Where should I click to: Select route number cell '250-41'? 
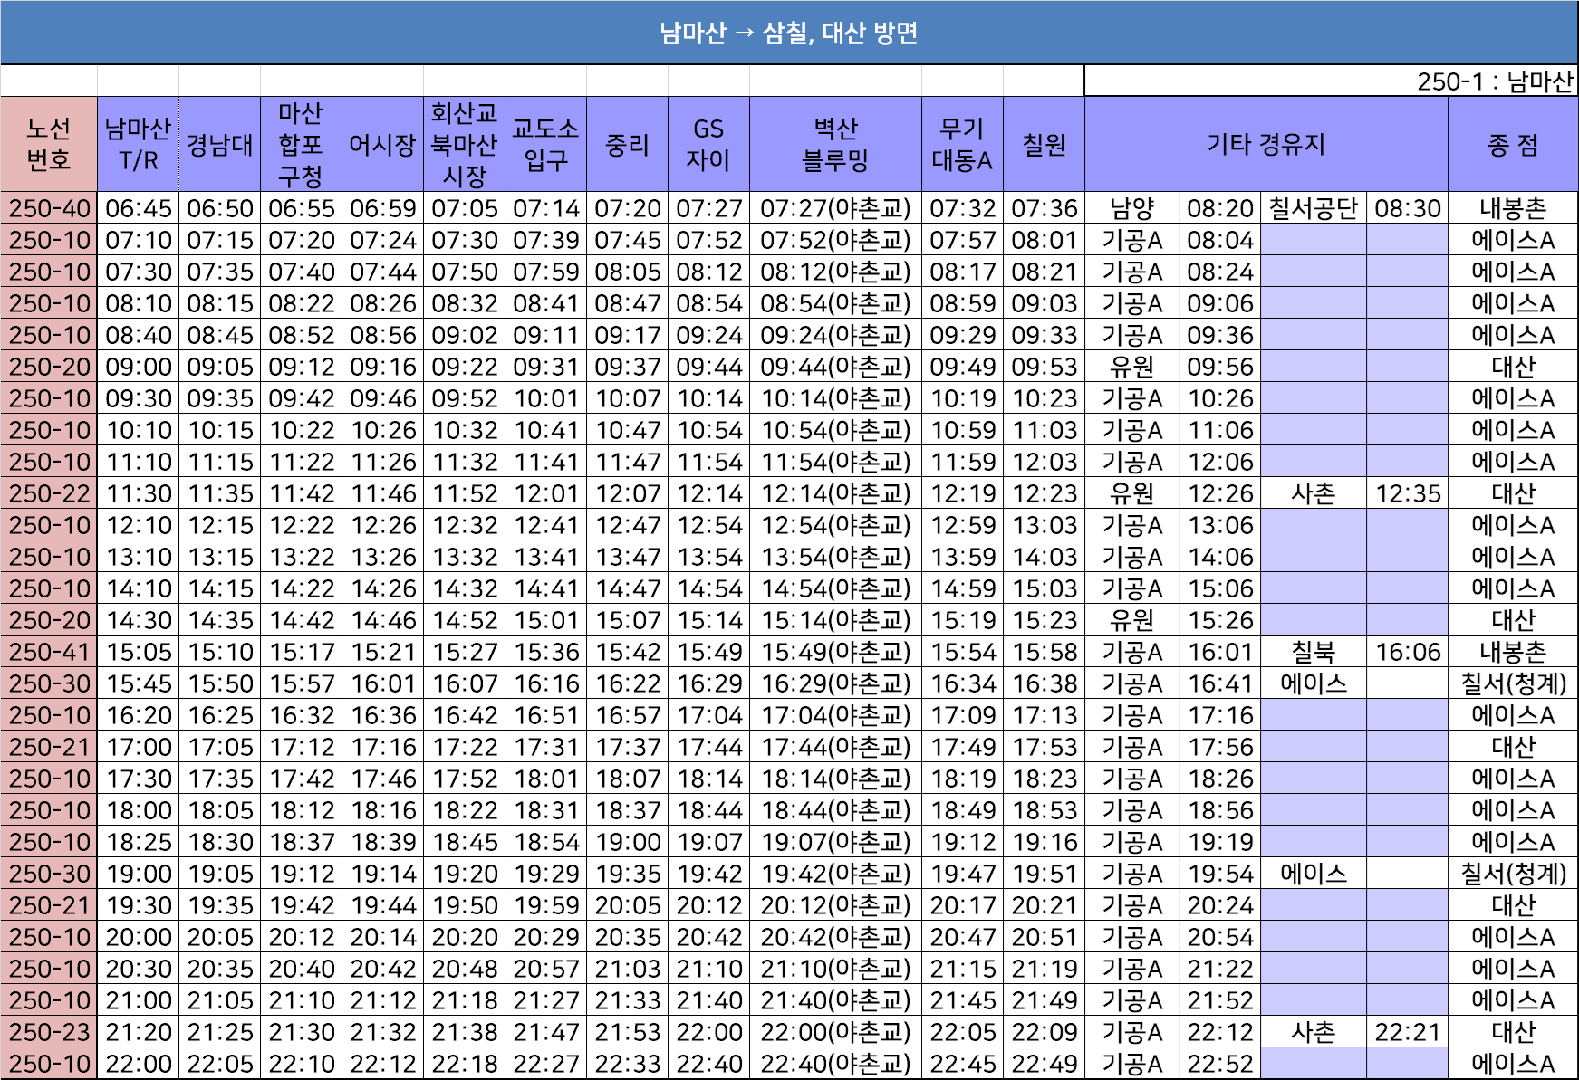49,652
